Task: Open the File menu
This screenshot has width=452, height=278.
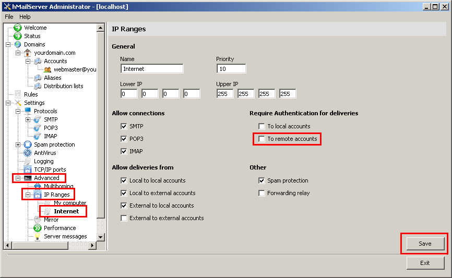Action: (9, 17)
